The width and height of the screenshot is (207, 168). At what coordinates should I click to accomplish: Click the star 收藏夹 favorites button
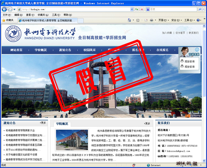(x=8, y=20)
